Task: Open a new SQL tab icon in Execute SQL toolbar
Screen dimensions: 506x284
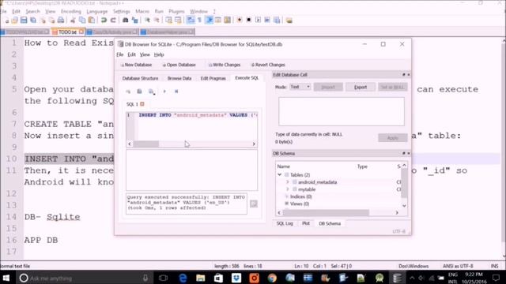Action: 128,92
